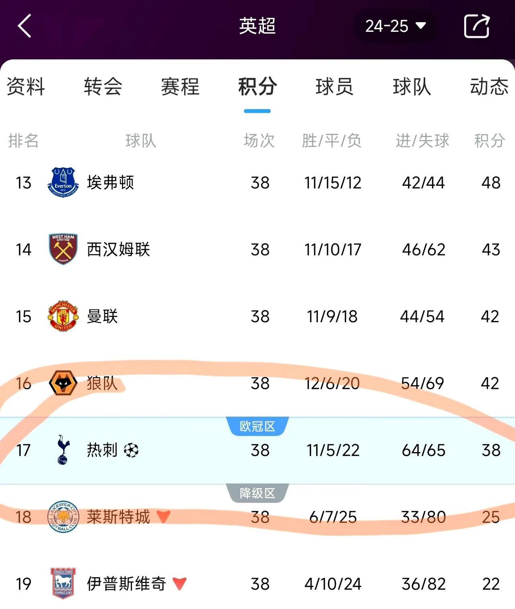The image size is (515, 609).
Task: Open the 24-25 season dropdown
Action: (395, 26)
